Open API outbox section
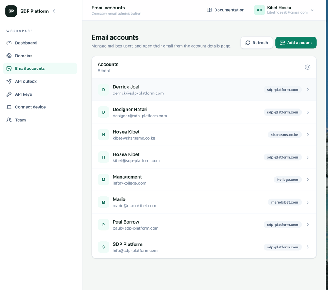This screenshot has width=328, height=290. click(x=40, y=81)
